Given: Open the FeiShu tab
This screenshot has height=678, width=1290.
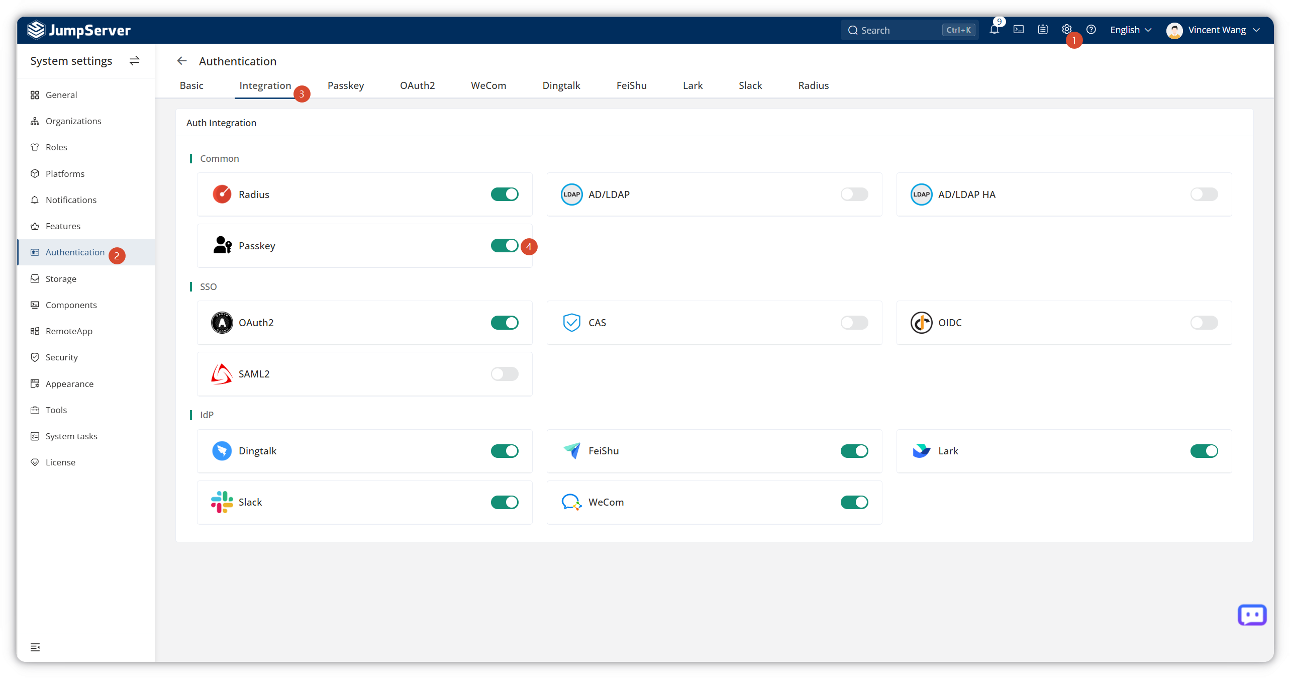Looking at the screenshot, I should coord(631,85).
